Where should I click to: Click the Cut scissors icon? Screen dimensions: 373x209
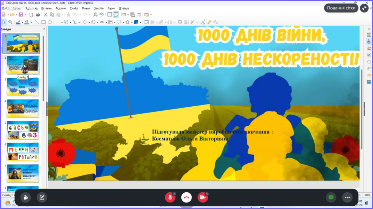(x=46, y=15)
